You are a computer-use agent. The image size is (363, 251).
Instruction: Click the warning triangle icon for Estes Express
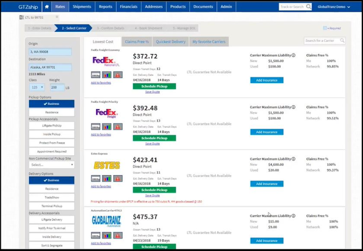118,178
